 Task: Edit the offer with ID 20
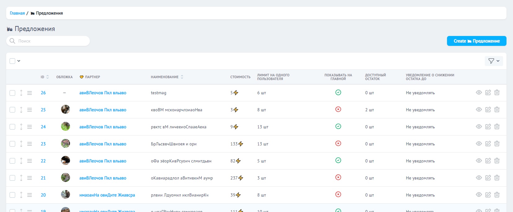(488, 195)
